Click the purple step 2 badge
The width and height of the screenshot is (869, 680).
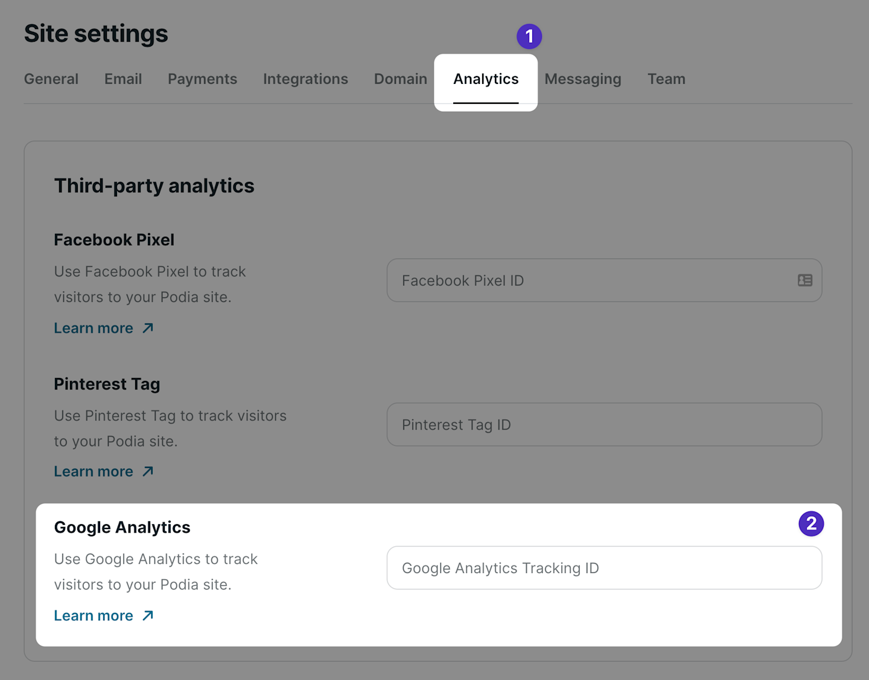tap(811, 524)
